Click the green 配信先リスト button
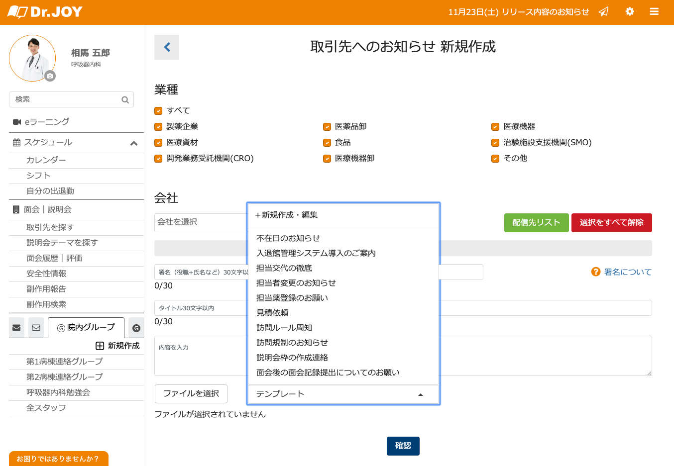 click(x=536, y=222)
